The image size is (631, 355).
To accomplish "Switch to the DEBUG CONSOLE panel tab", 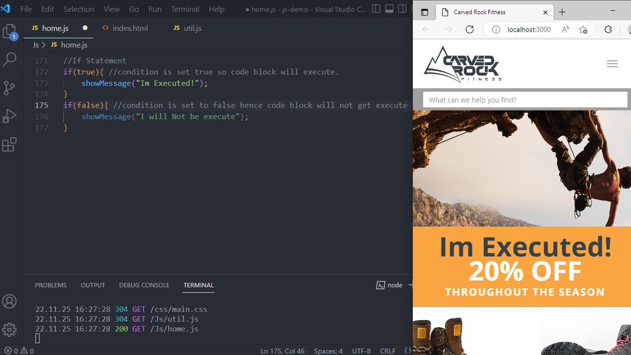I will click(144, 285).
